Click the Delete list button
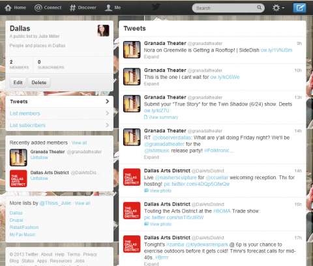Screen dimensions: 313x266 tap(39, 83)
